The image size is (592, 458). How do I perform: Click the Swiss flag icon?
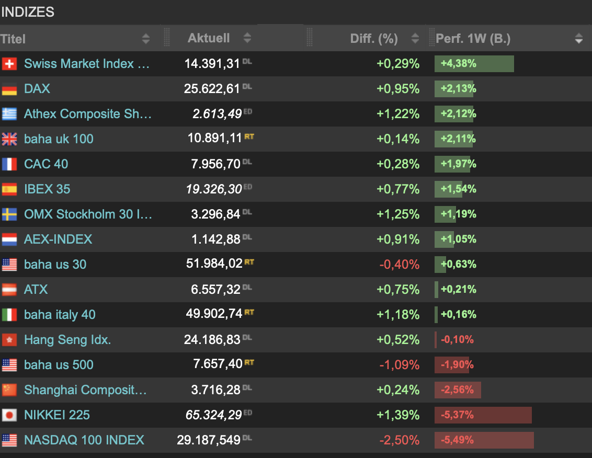point(9,64)
